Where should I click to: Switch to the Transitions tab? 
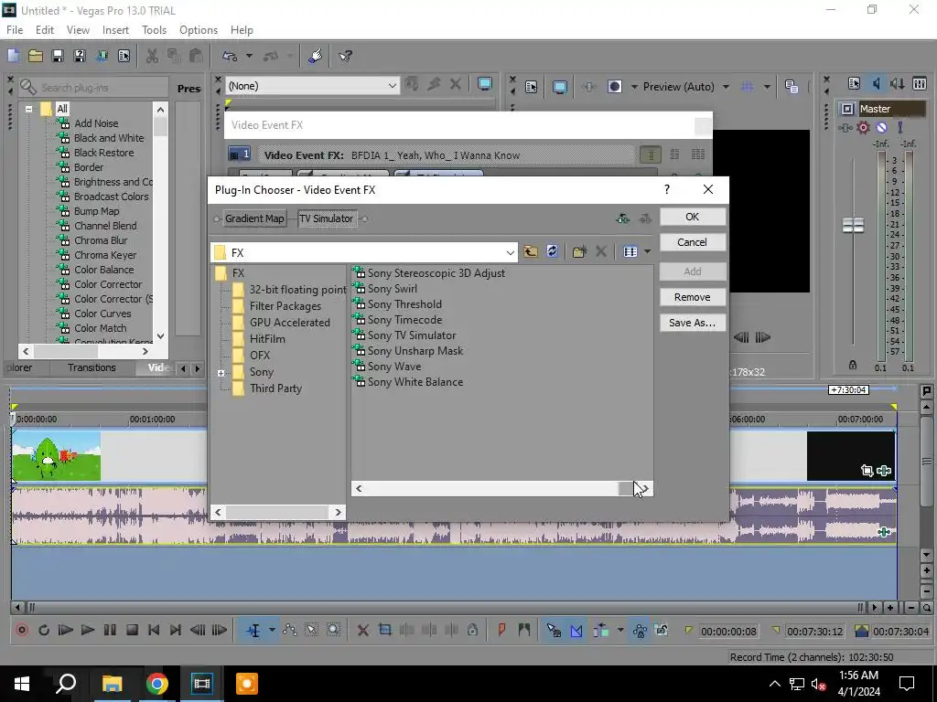(92, 367)
